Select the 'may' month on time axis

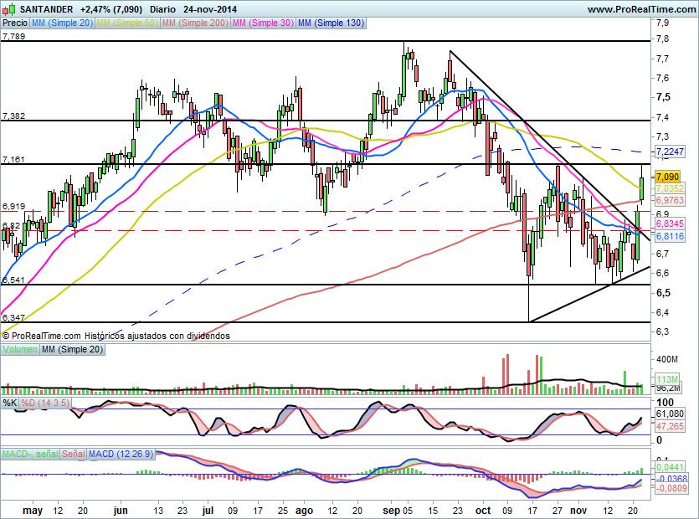(33, 511)
